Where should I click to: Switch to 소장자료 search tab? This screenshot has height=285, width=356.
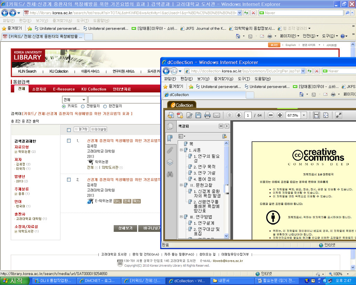(x=39, y=89)
